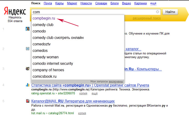Choose the compbegin.ru suggestion

coord(78,18)
